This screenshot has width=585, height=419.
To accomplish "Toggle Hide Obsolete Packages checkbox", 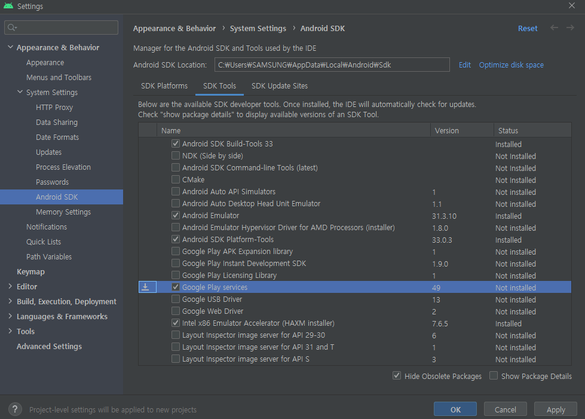I will point(397,375).
